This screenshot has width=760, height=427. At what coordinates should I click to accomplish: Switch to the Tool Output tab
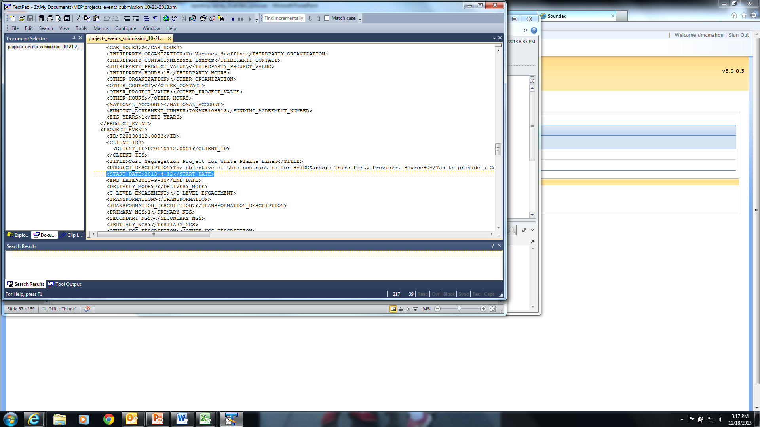(x=65, y=284)
